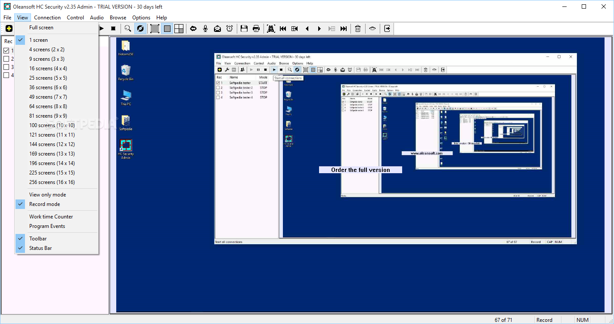This screenshot has height=324, width=614.
Task: Click the link icon left of microphone
Action: pyautogui.click(x=193, y=28)
